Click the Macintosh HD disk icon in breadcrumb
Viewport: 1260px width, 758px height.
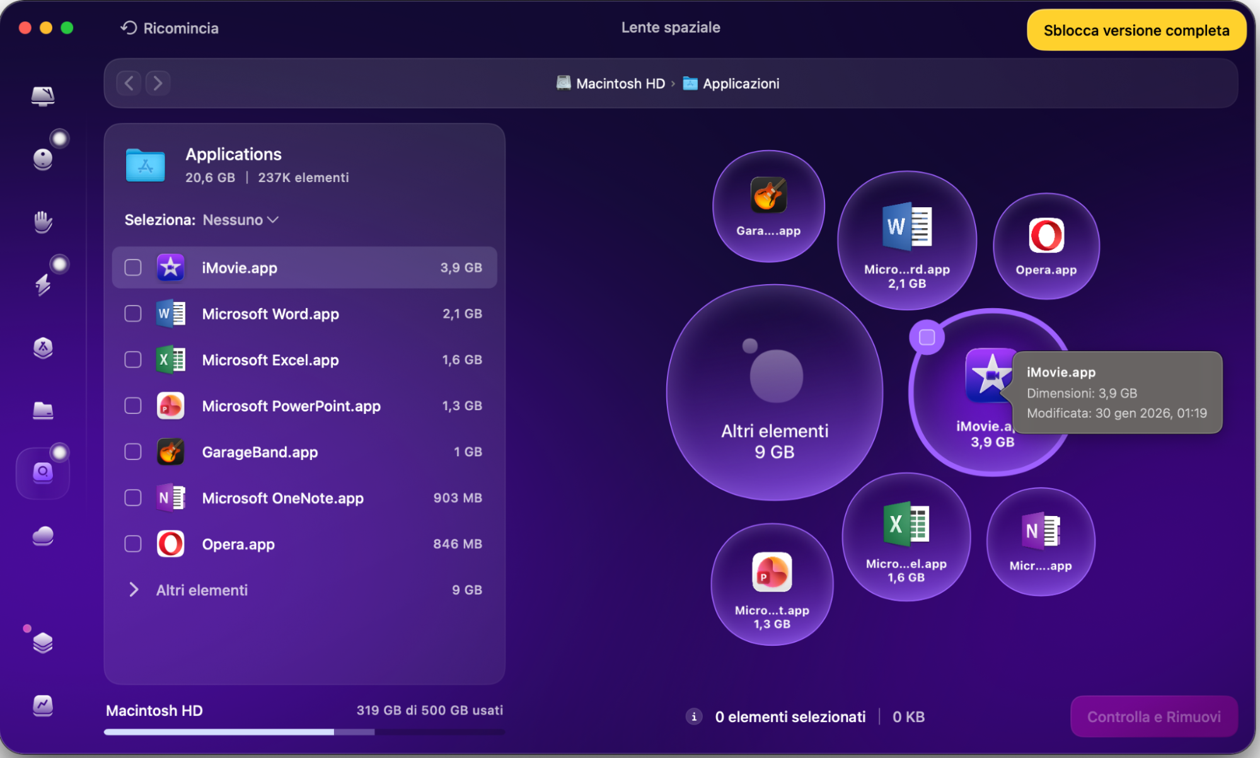[564, 83]
